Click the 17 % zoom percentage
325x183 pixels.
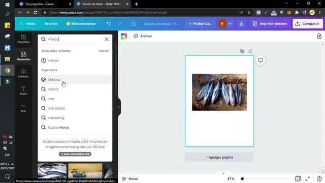231,178
